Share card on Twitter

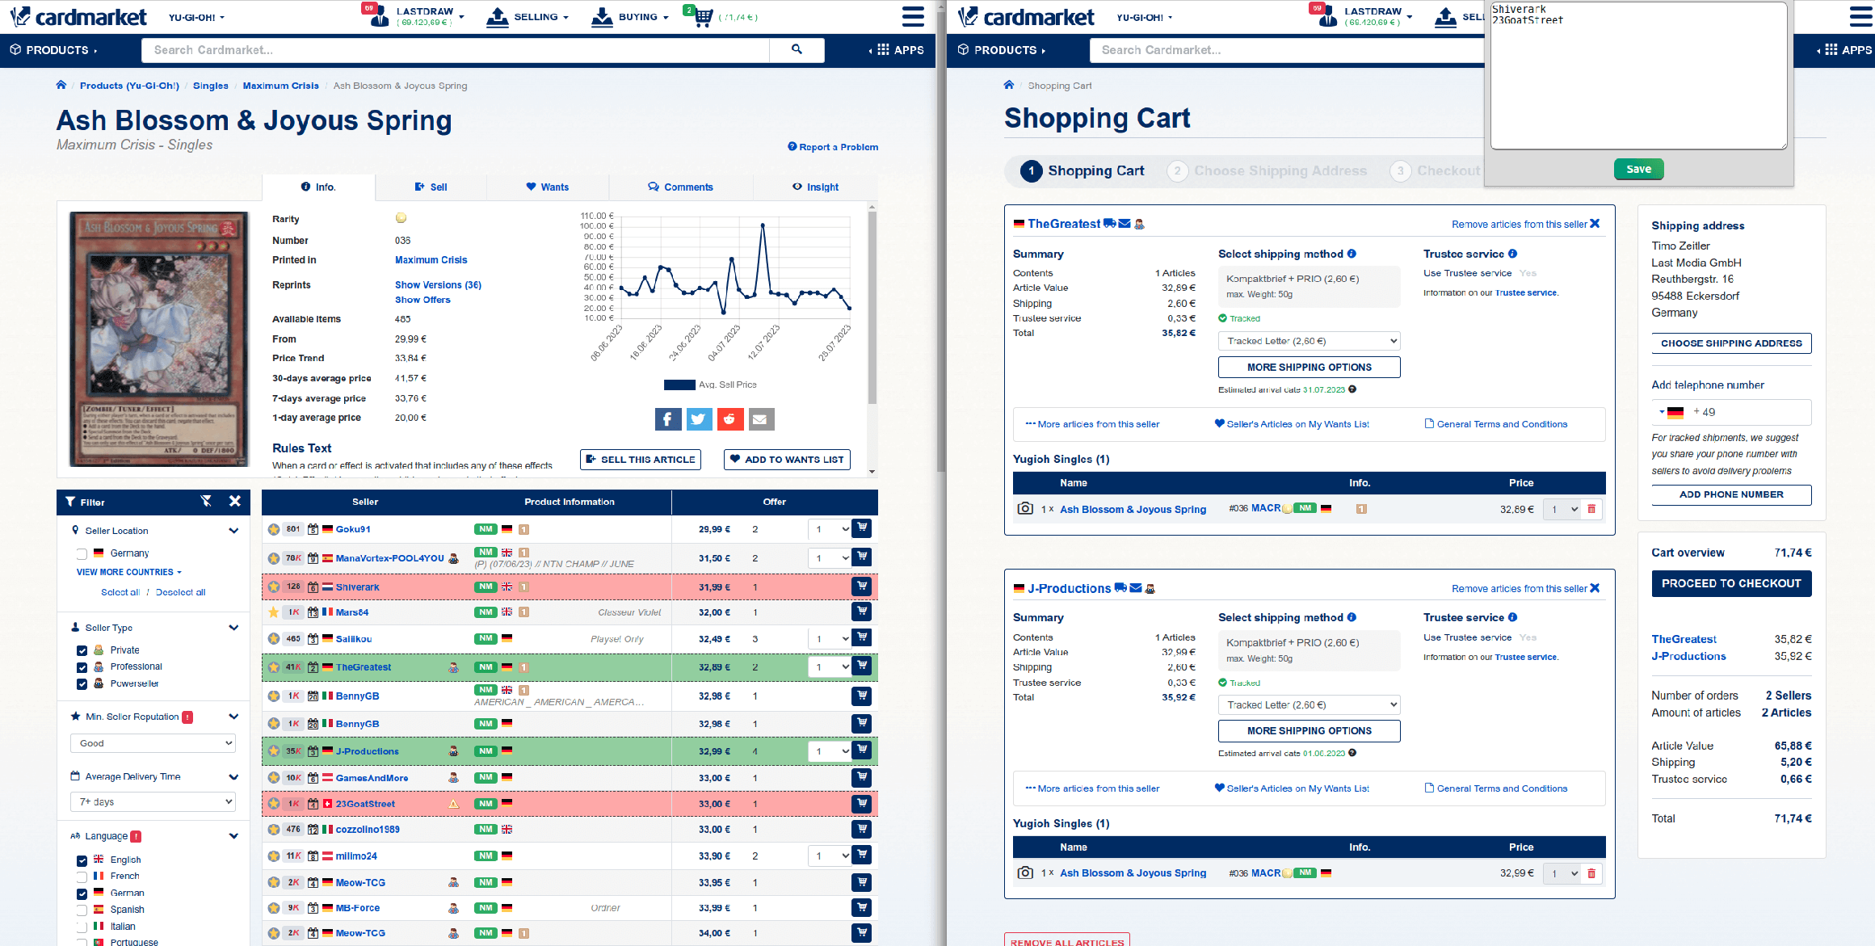(x=699, y=418)
